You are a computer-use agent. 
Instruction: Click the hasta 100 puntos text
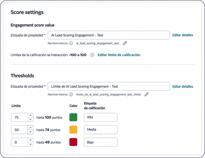pyautogui.click(x=49, y=117)
